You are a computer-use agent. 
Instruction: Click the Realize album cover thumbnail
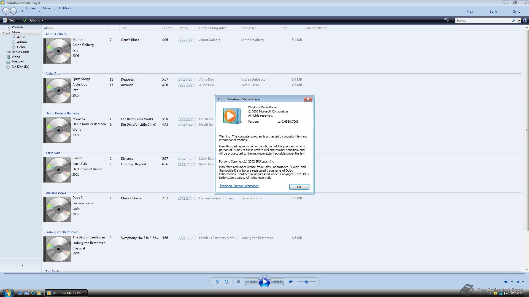(x=57, y=170)
